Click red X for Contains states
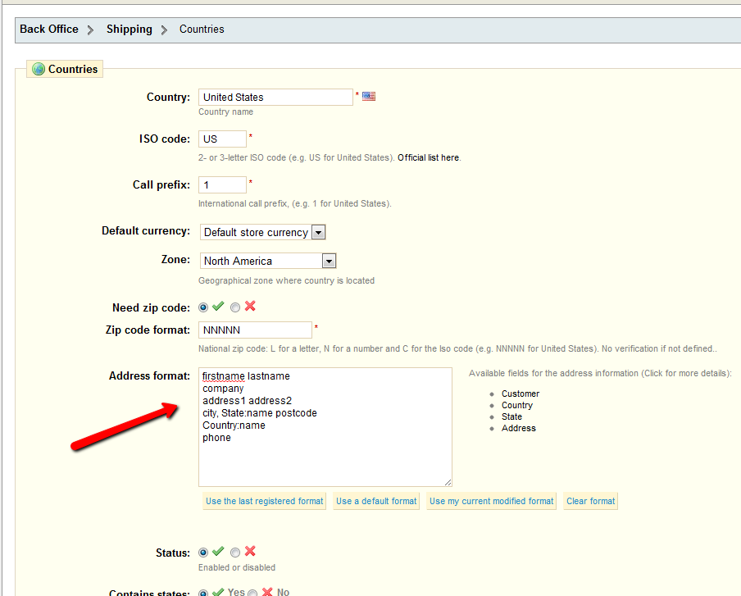 click(267, 592)
